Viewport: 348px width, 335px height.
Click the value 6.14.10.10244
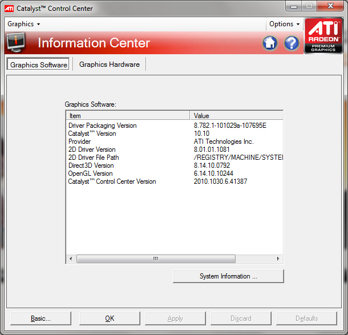pyautogui.click(x=213, y=173)
